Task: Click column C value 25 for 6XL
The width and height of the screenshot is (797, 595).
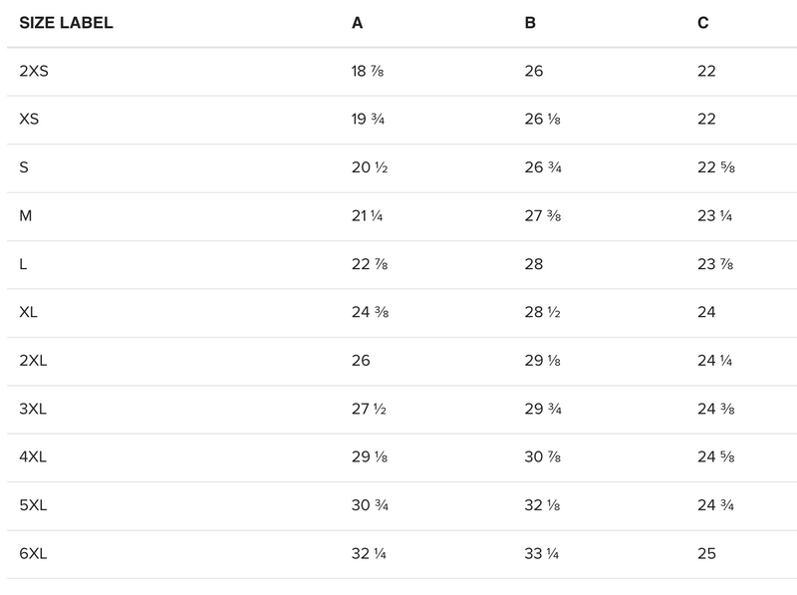Action: tap(706, 554)
